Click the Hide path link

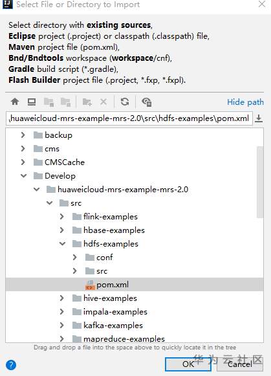pyautogui.click(x=245, y=102)
